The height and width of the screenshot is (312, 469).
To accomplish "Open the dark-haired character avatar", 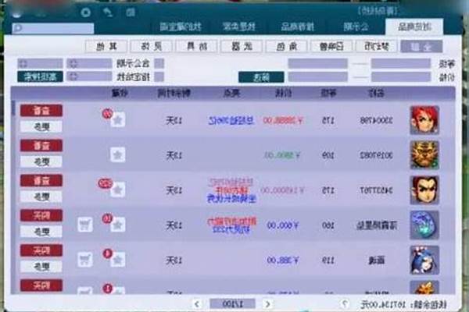I will (424, 190).
